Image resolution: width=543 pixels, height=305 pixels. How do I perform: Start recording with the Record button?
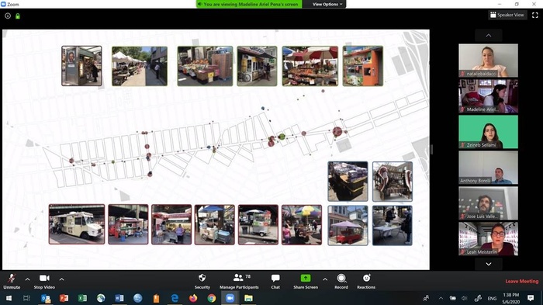(x=341, y=281)
